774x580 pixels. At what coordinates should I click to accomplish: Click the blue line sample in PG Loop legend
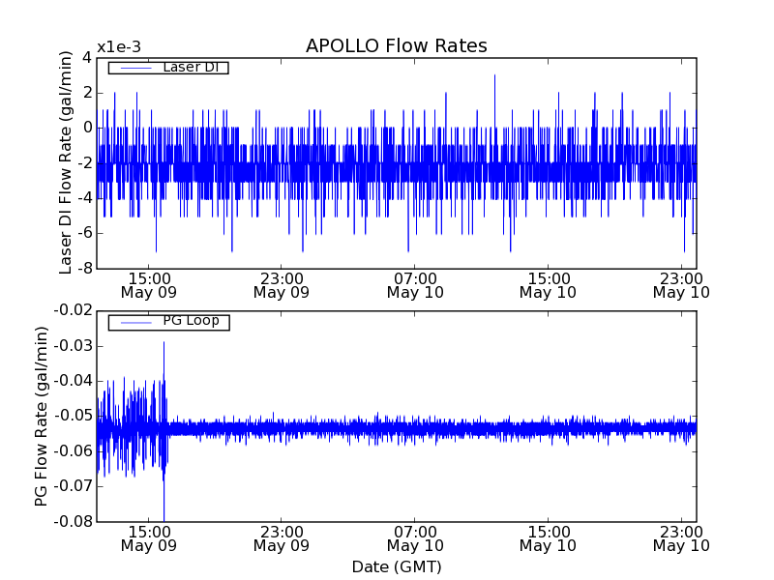click(x=133, y=322)
